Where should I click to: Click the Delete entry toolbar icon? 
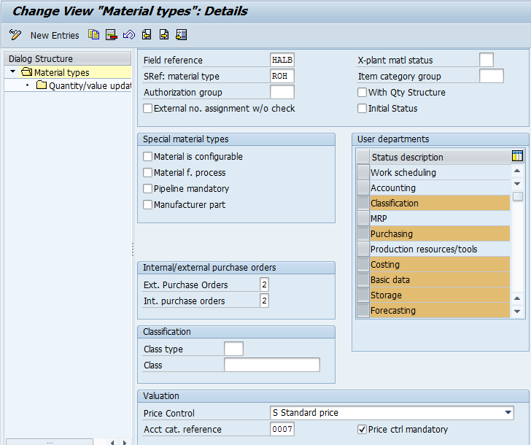[x=112, y=35]
